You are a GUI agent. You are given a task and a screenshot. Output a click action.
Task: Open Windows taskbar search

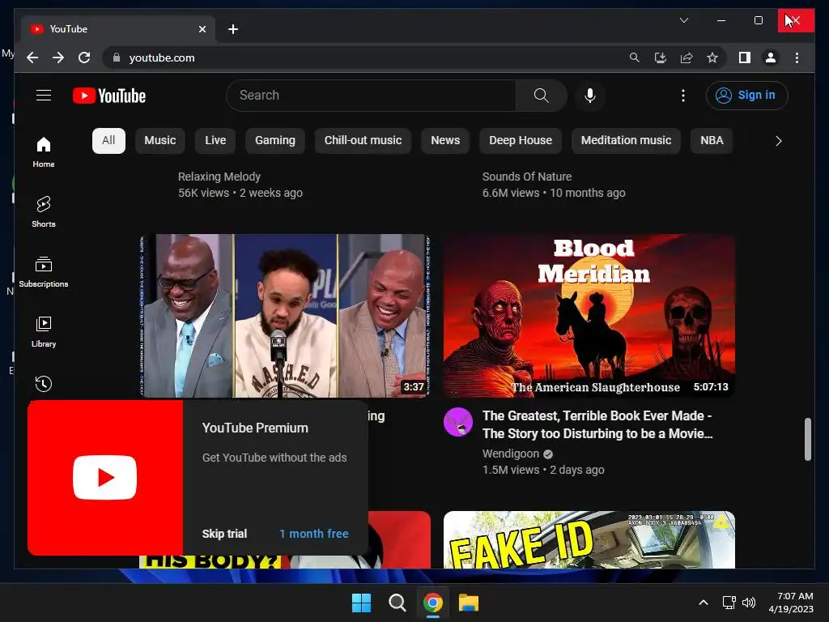coord(397,603)
